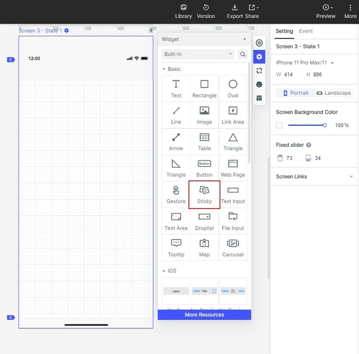Edit the screen width value 414

[x=288, y=74]
